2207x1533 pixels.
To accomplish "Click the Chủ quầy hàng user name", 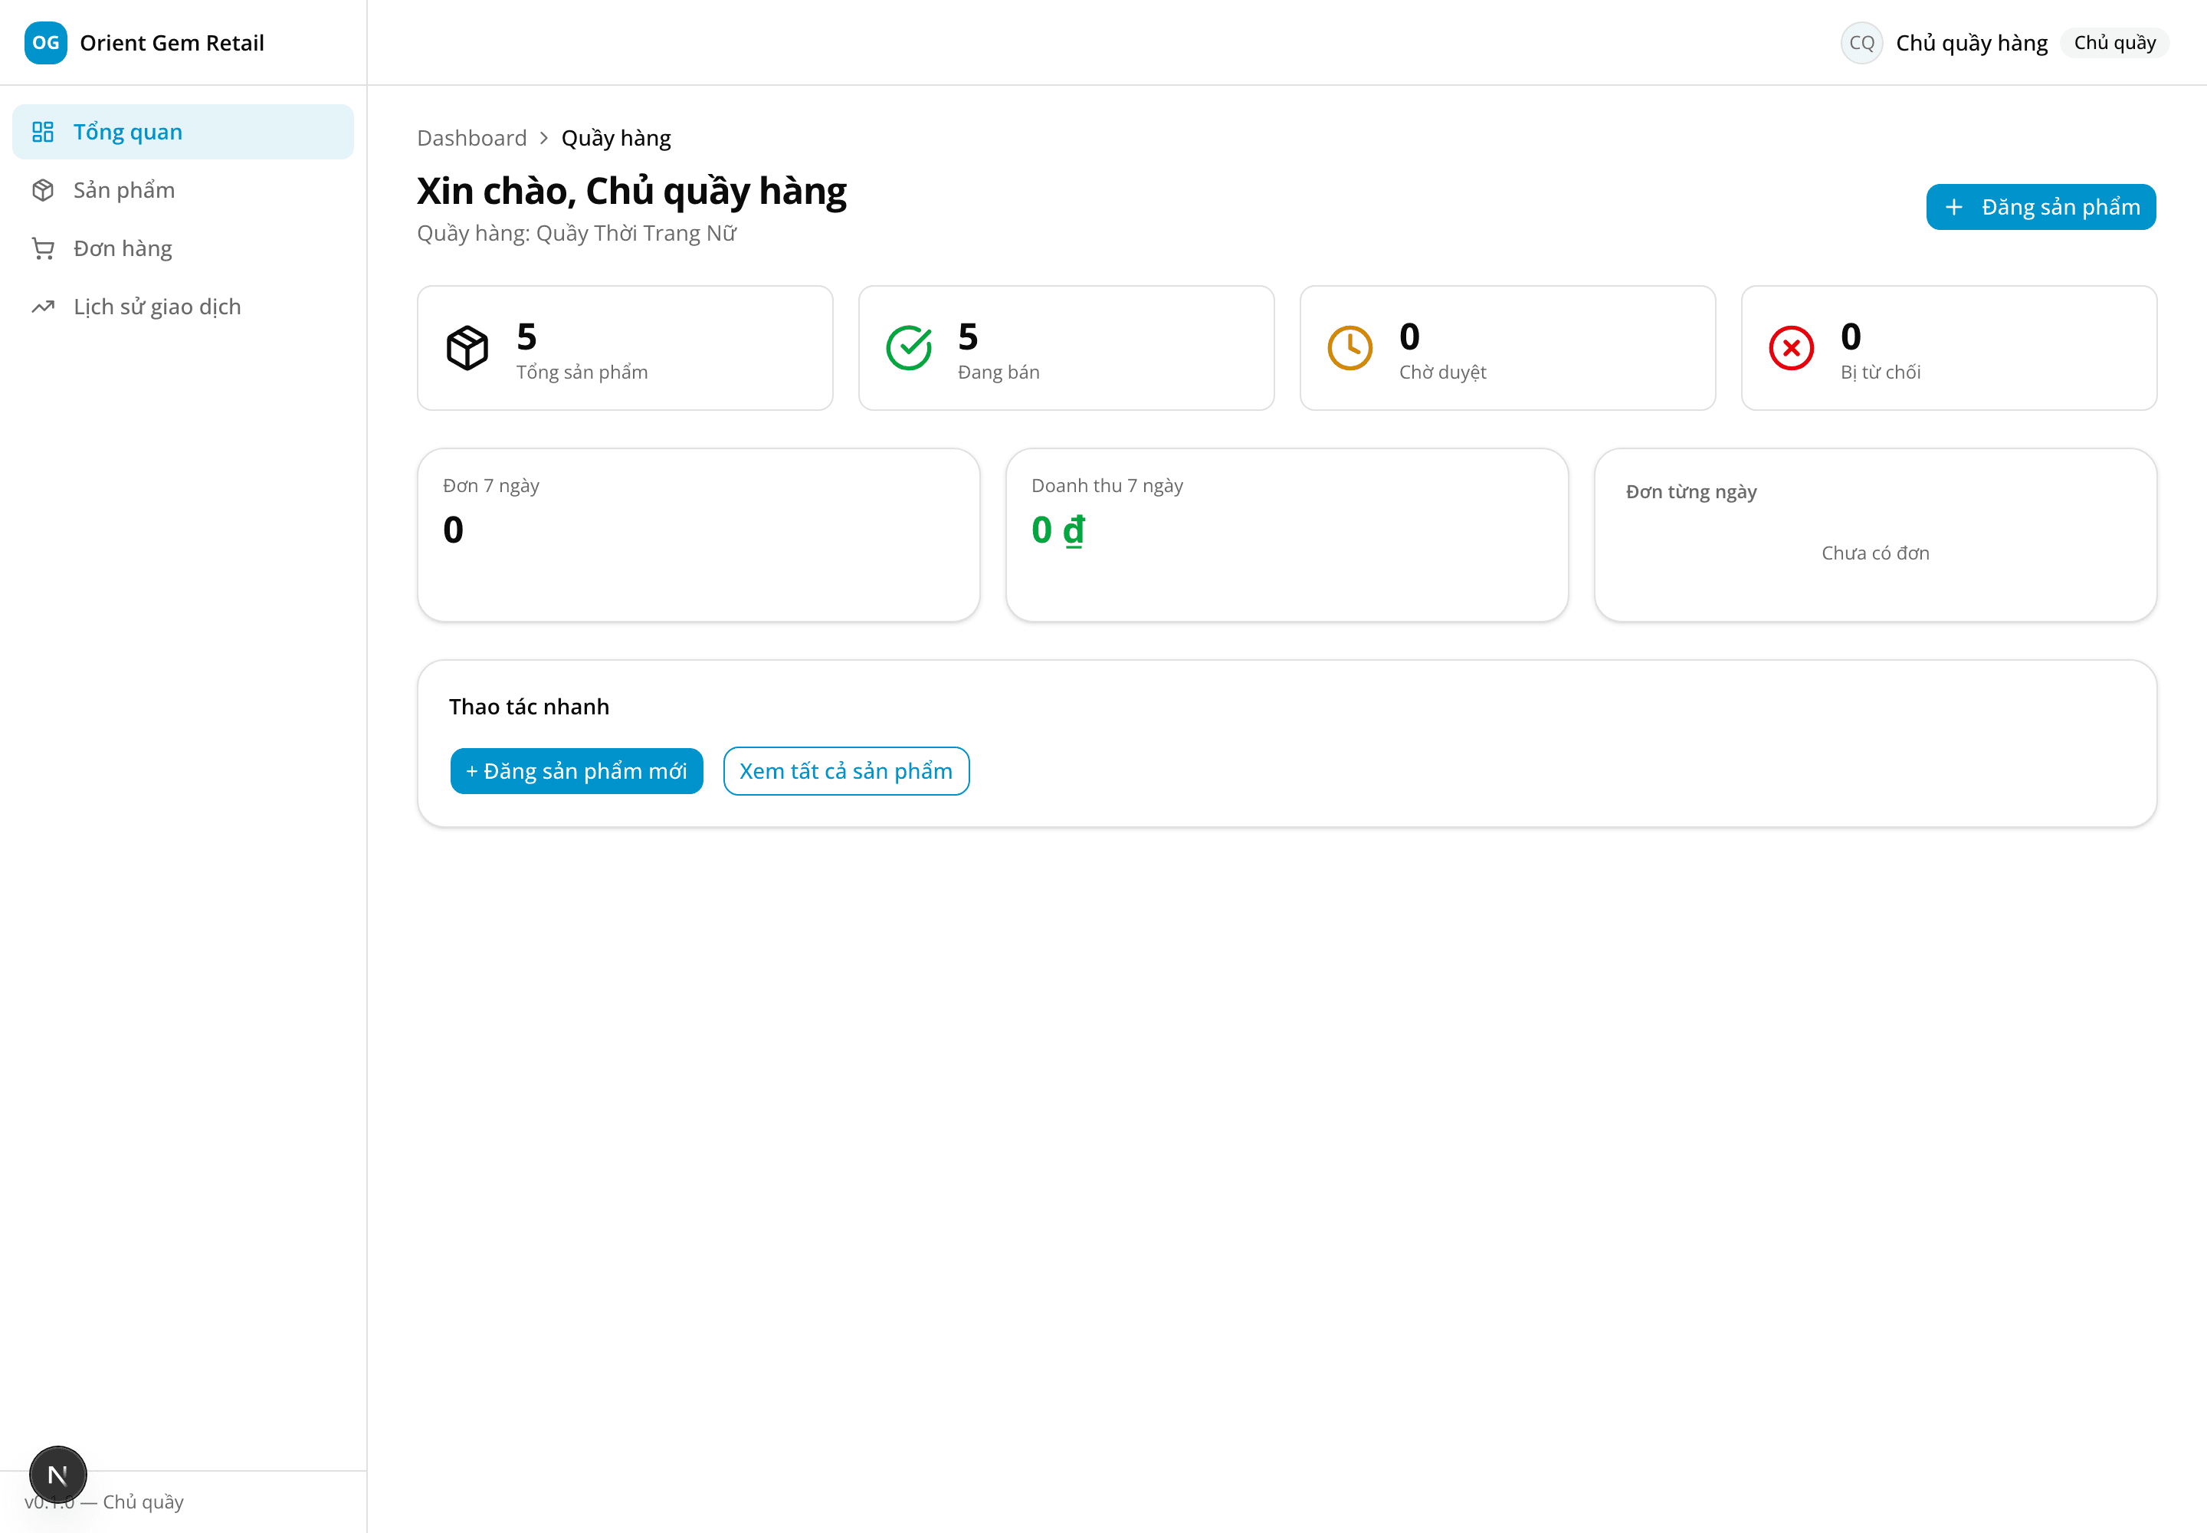I will tap(1972, 43).
